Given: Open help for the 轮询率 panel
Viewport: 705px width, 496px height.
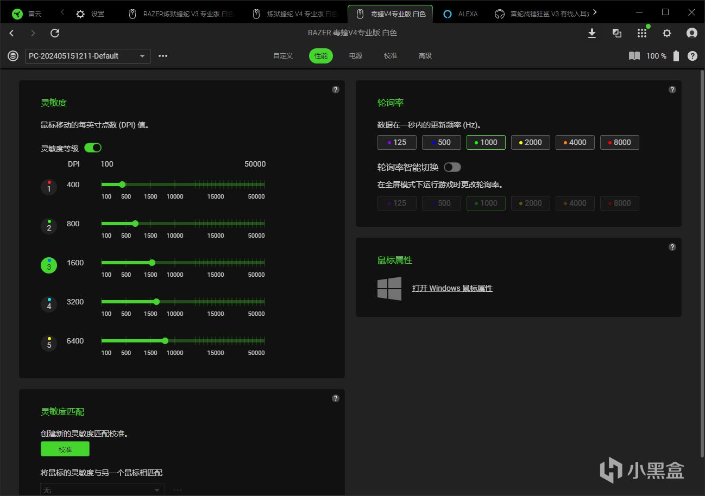Looking at the screenshot, I should pos(672,90).
